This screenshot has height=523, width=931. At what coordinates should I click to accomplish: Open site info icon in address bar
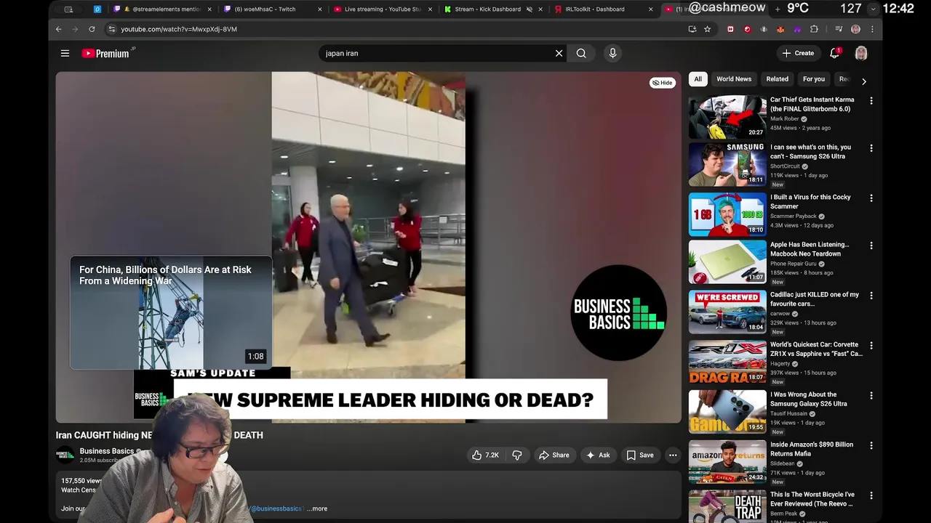pyautogui.click(x=111, y=29)
